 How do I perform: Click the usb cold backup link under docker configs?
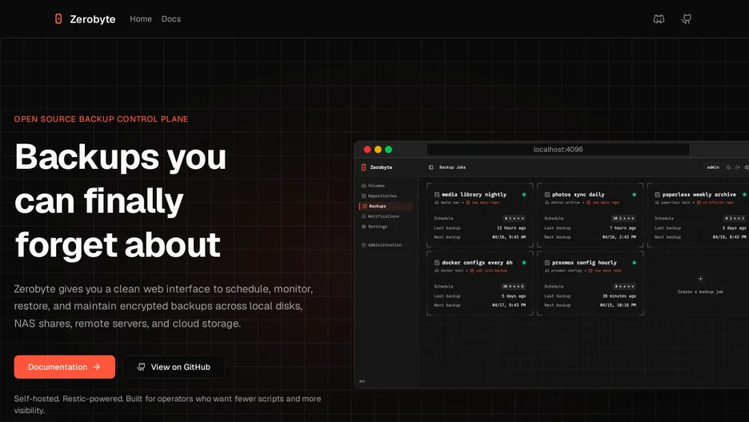pos(489,271)
